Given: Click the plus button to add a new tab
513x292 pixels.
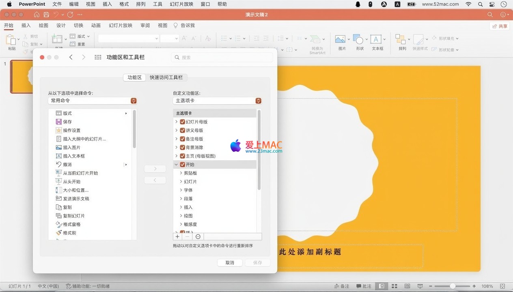Looking at the screenshot, I should 177,236.
